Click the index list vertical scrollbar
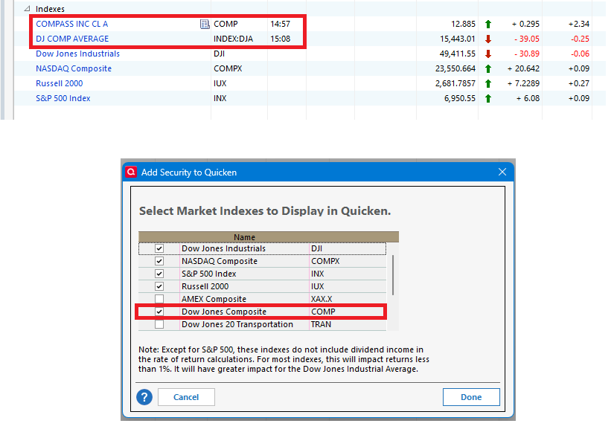The width and height of the screenshot is (614, 435). 393,275
